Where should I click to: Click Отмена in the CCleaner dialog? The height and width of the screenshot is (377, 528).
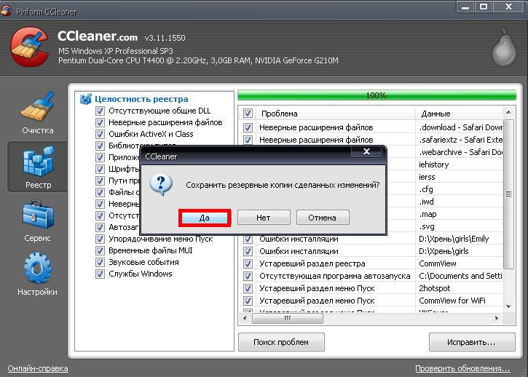[x=322, y=218]
